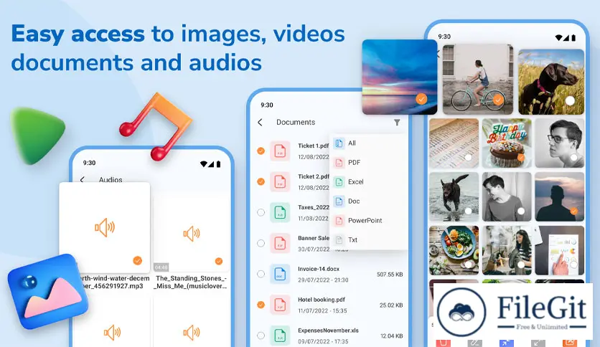Screen dimensions: 600x347
Task: Click the speaker icon on the 456291927.mp3 tile
Action: (105, 228)
